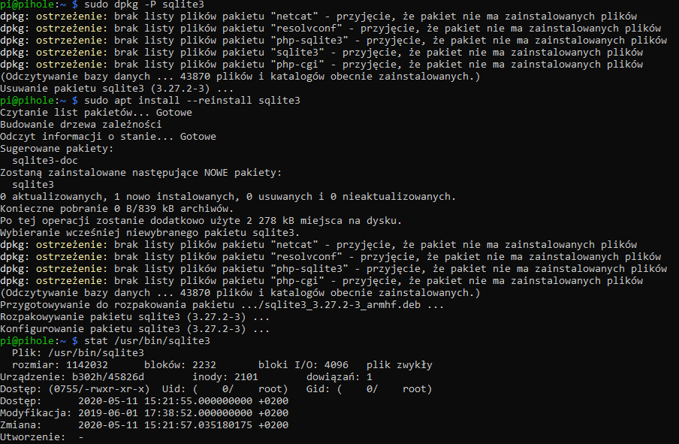Click the file size value 1142032
679x444 pixels.
tap(87, 365)
